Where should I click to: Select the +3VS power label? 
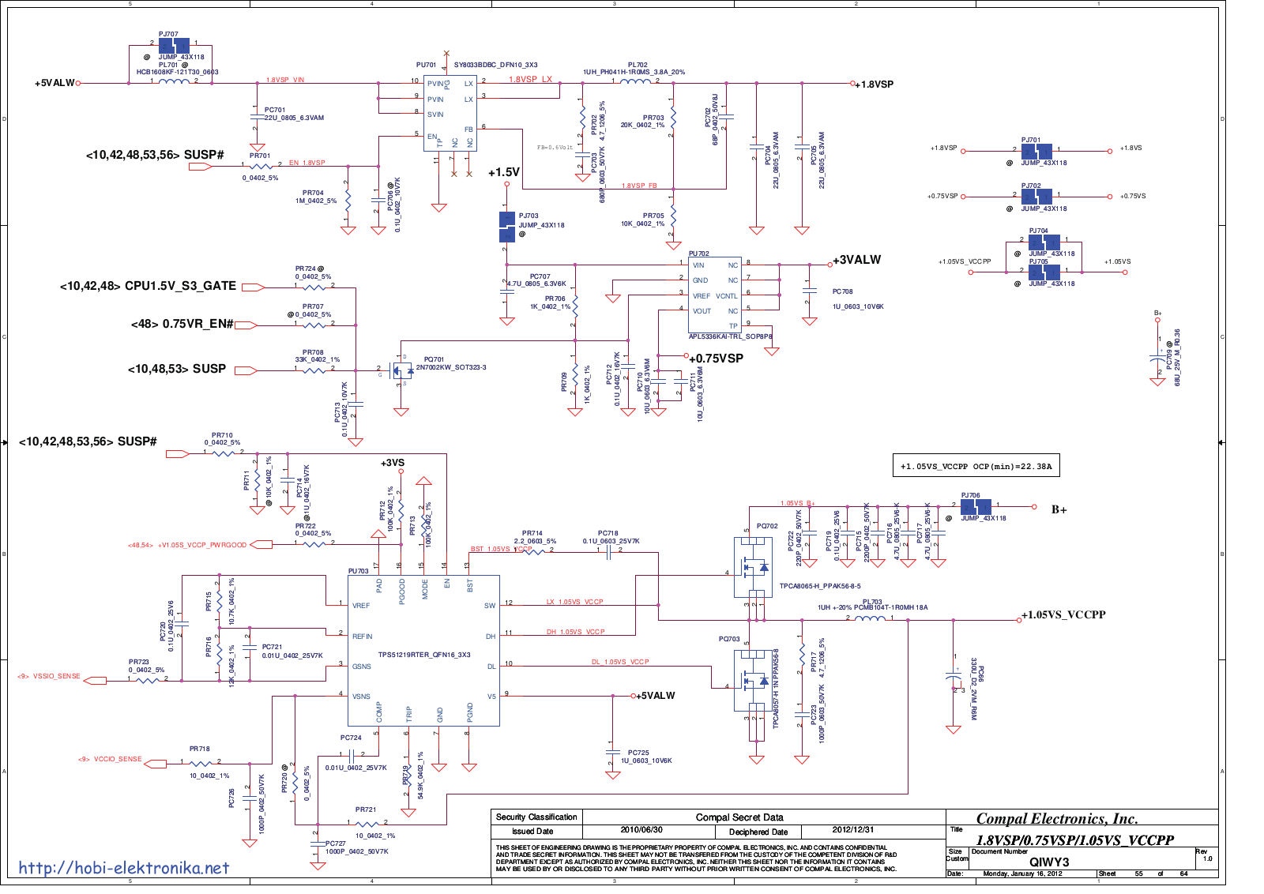pyautogui.click(x=393, y=463)
